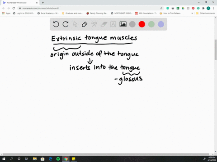The width and height of the screenshot is (217, 162).
Task: Open a new browser tab
Action: [43, 3]
